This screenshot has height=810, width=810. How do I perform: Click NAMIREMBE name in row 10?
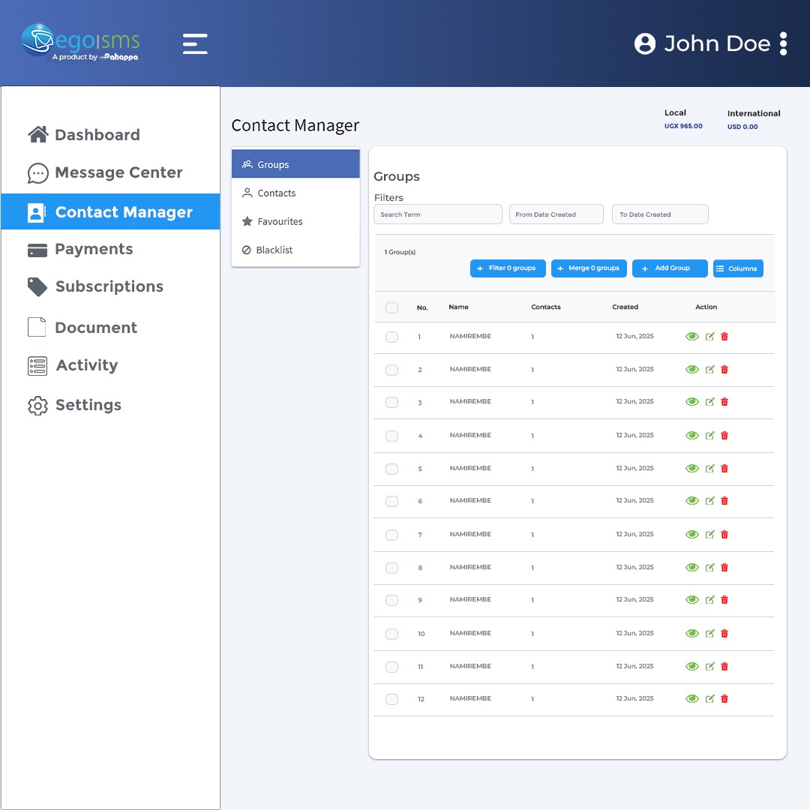coord(470,633)
